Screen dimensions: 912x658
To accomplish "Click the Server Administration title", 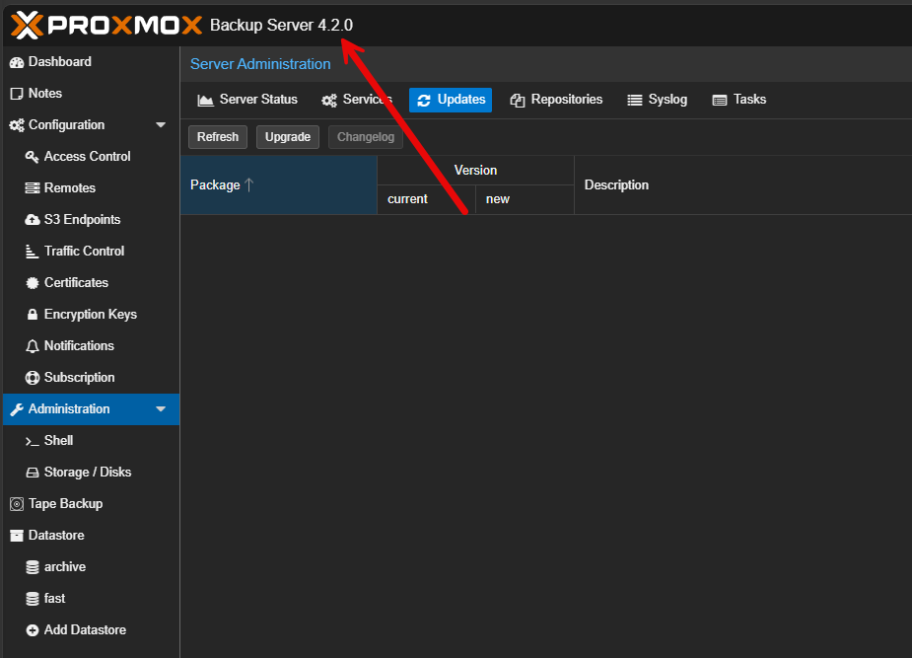I will tap(260, 64).
